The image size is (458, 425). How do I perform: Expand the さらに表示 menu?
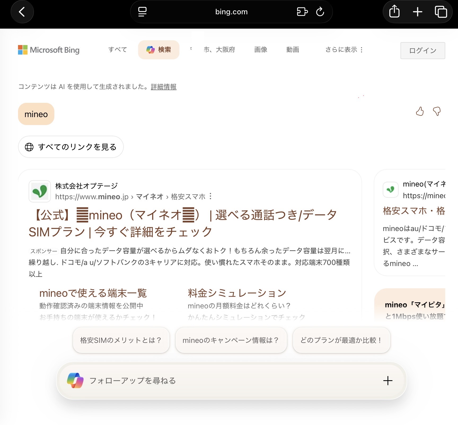[x=344, y=50]
